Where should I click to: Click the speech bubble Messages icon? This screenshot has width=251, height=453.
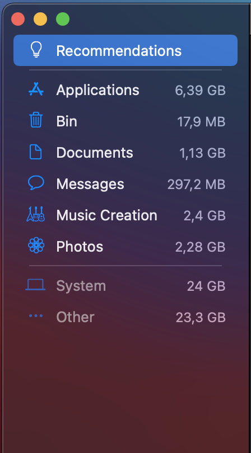tap(36, 183)
